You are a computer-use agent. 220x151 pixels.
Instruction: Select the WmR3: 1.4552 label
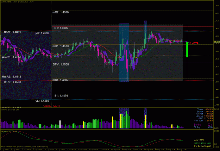[x=12, y=57]
